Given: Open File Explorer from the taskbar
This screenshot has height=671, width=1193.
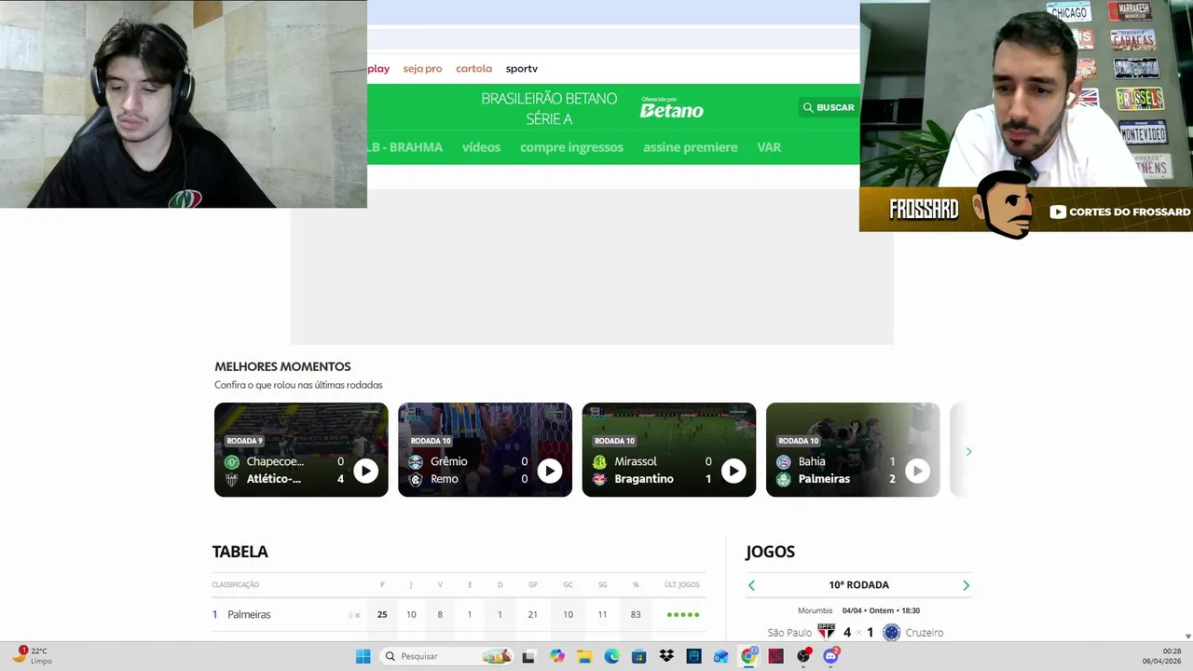Looking at the screenshot, I should coord(584,656).
